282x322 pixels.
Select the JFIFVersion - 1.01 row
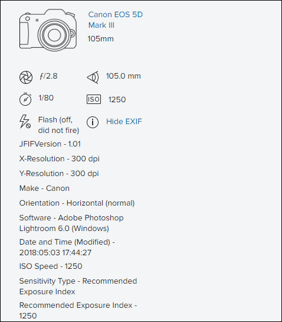tap(50, 144)
